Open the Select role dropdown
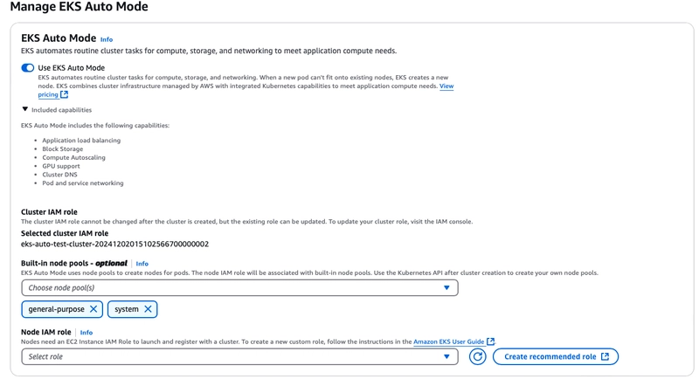 point(236,356)
